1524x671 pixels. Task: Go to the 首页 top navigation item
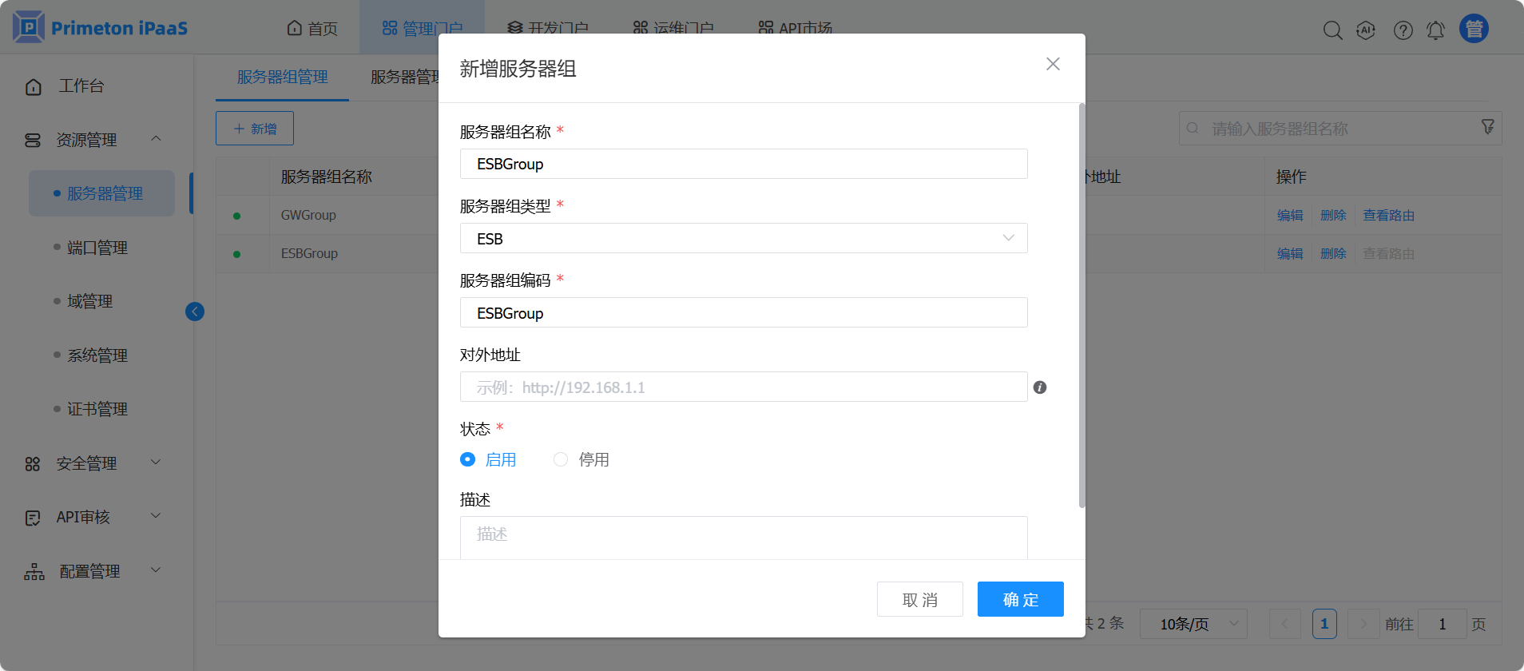[312, 29]
